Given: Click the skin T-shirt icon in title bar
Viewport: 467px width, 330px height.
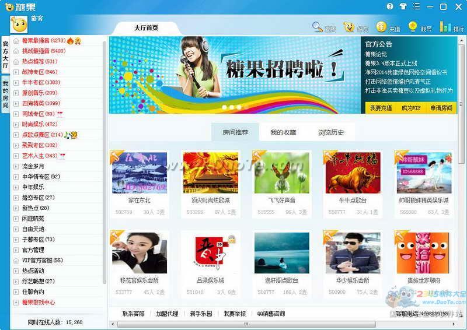Looking at the screenshot, I should click(x=403, y=6).
